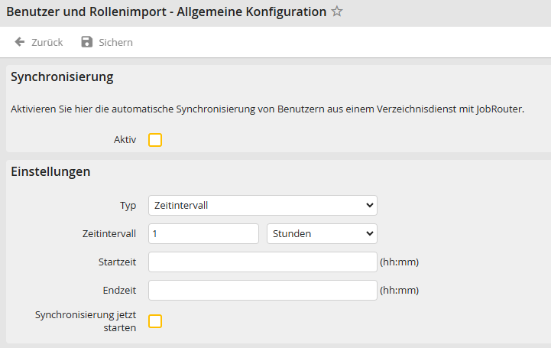This screenshot has height=348, width=551.
Task: Click into the Startzeit field
Action: tap(263, 262)
